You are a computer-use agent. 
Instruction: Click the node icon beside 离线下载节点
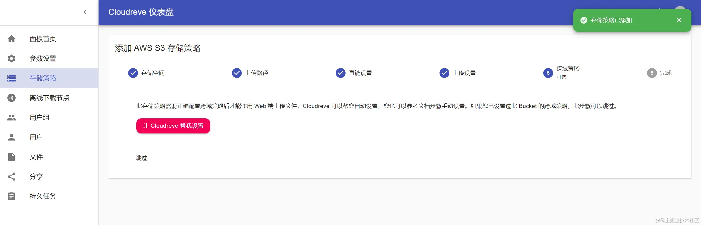click(12, 98)
